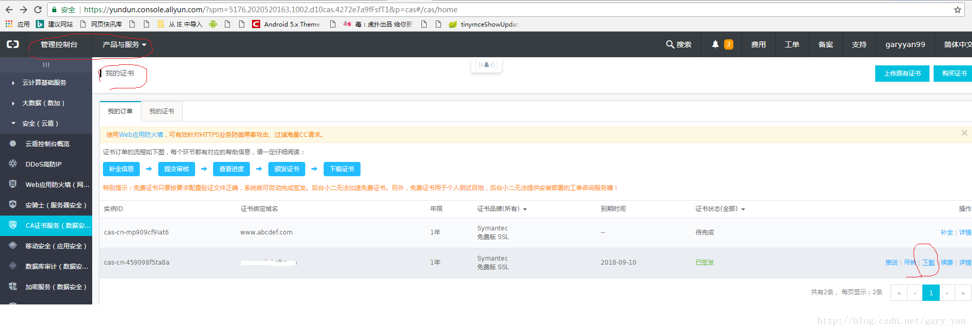The image size is (972, 331).
Task: Open 详情 for cas-cn-459098f5ta8a row
Action: (965, 263)
